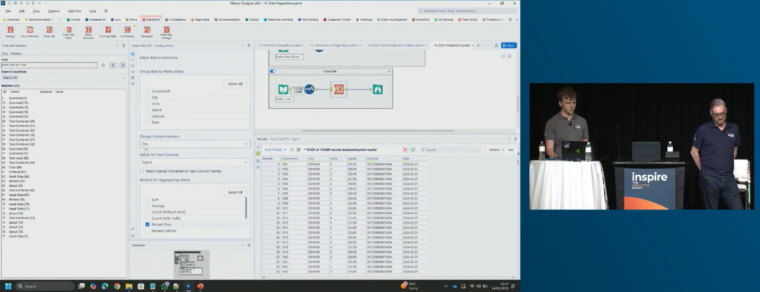Check the City group-by checkbox

147,98
